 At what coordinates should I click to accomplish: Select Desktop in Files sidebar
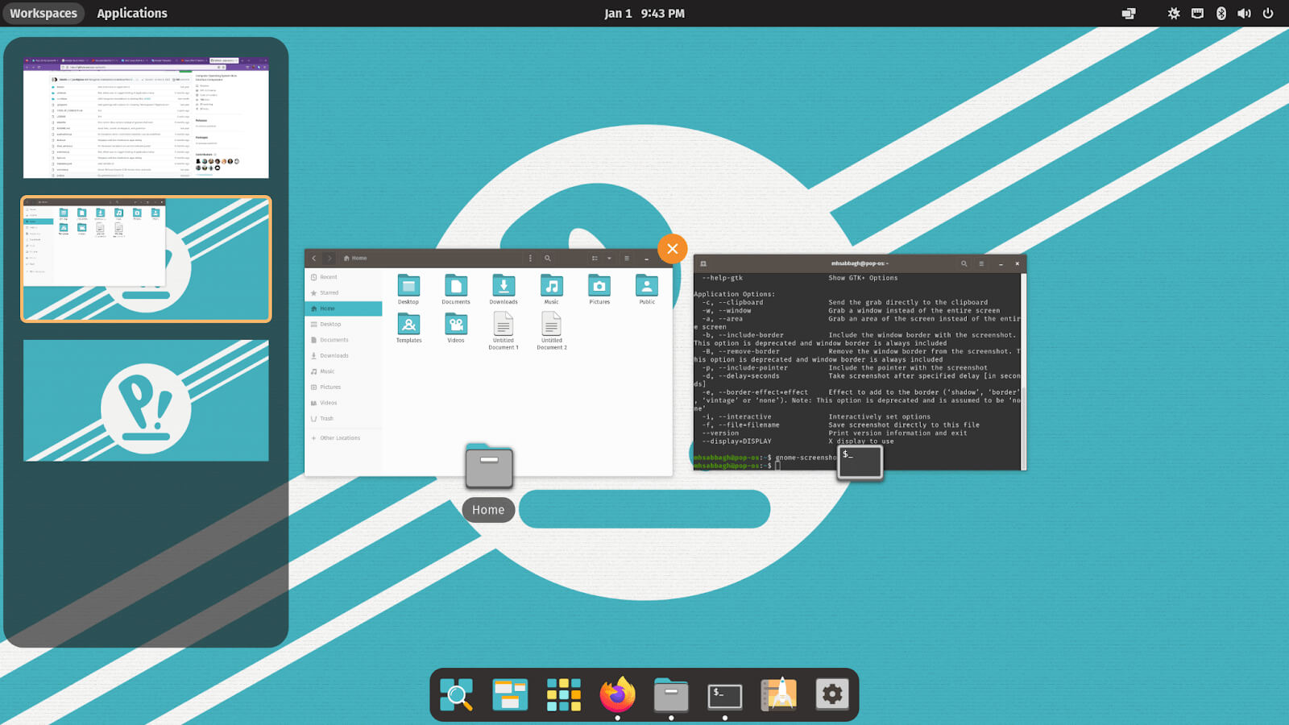coord(344,324)
